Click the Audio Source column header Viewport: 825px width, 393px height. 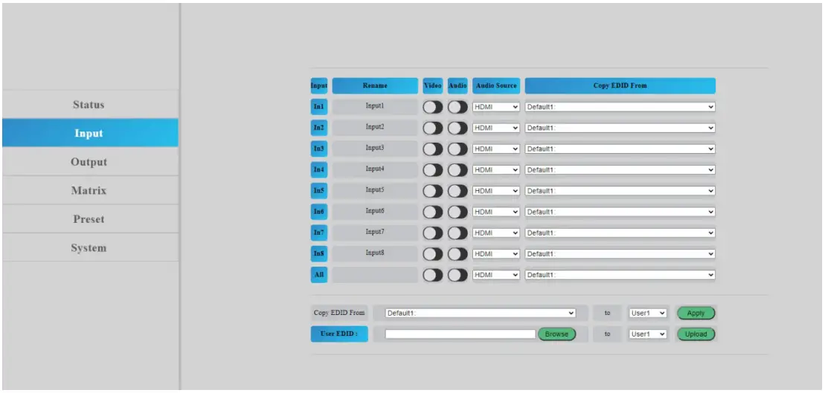(x=496, y=85)
